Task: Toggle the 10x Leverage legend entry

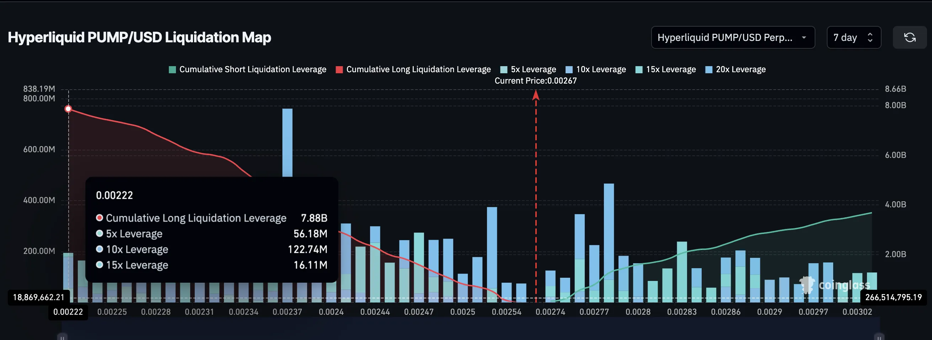Action: [595, 69]
